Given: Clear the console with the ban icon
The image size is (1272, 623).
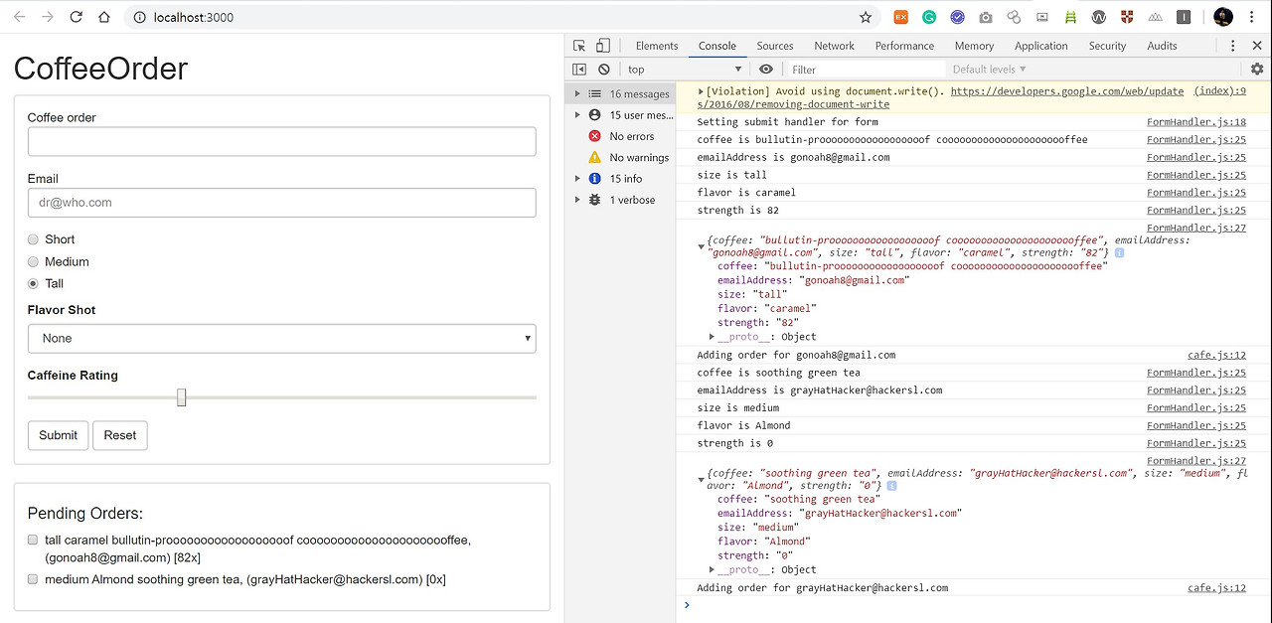Looking at the screenshot, I should [x=604, y=70].
